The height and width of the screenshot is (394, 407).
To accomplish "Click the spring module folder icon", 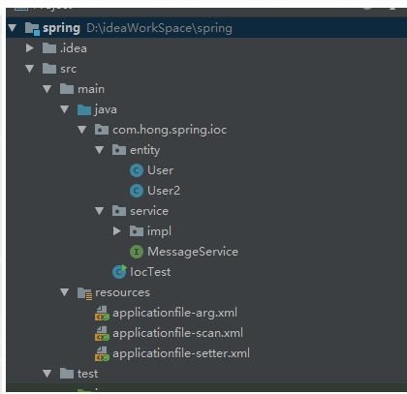I will tap(32, 28).
